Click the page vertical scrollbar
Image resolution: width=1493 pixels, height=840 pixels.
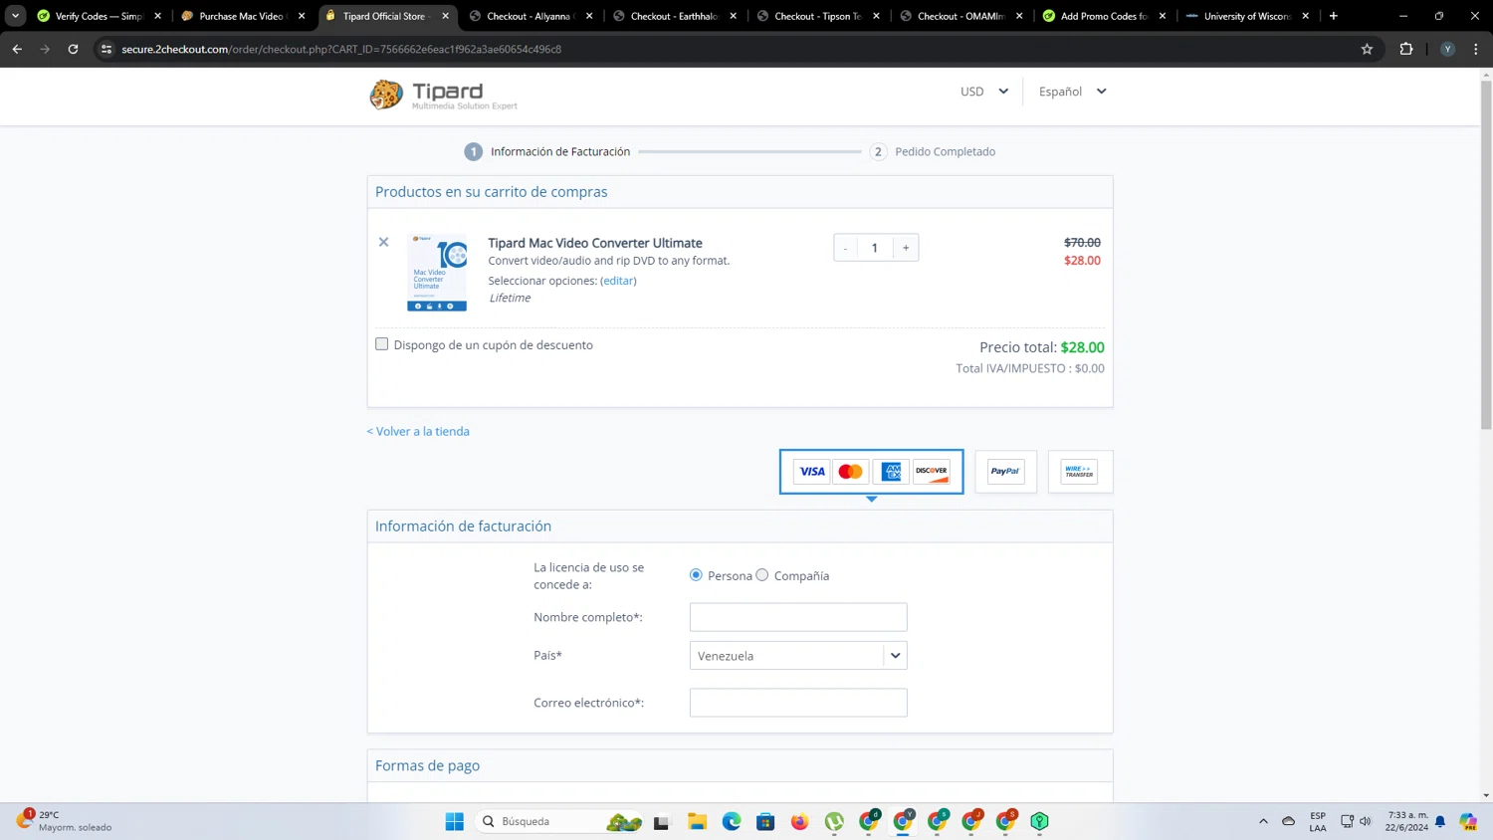coord(1486,255)
